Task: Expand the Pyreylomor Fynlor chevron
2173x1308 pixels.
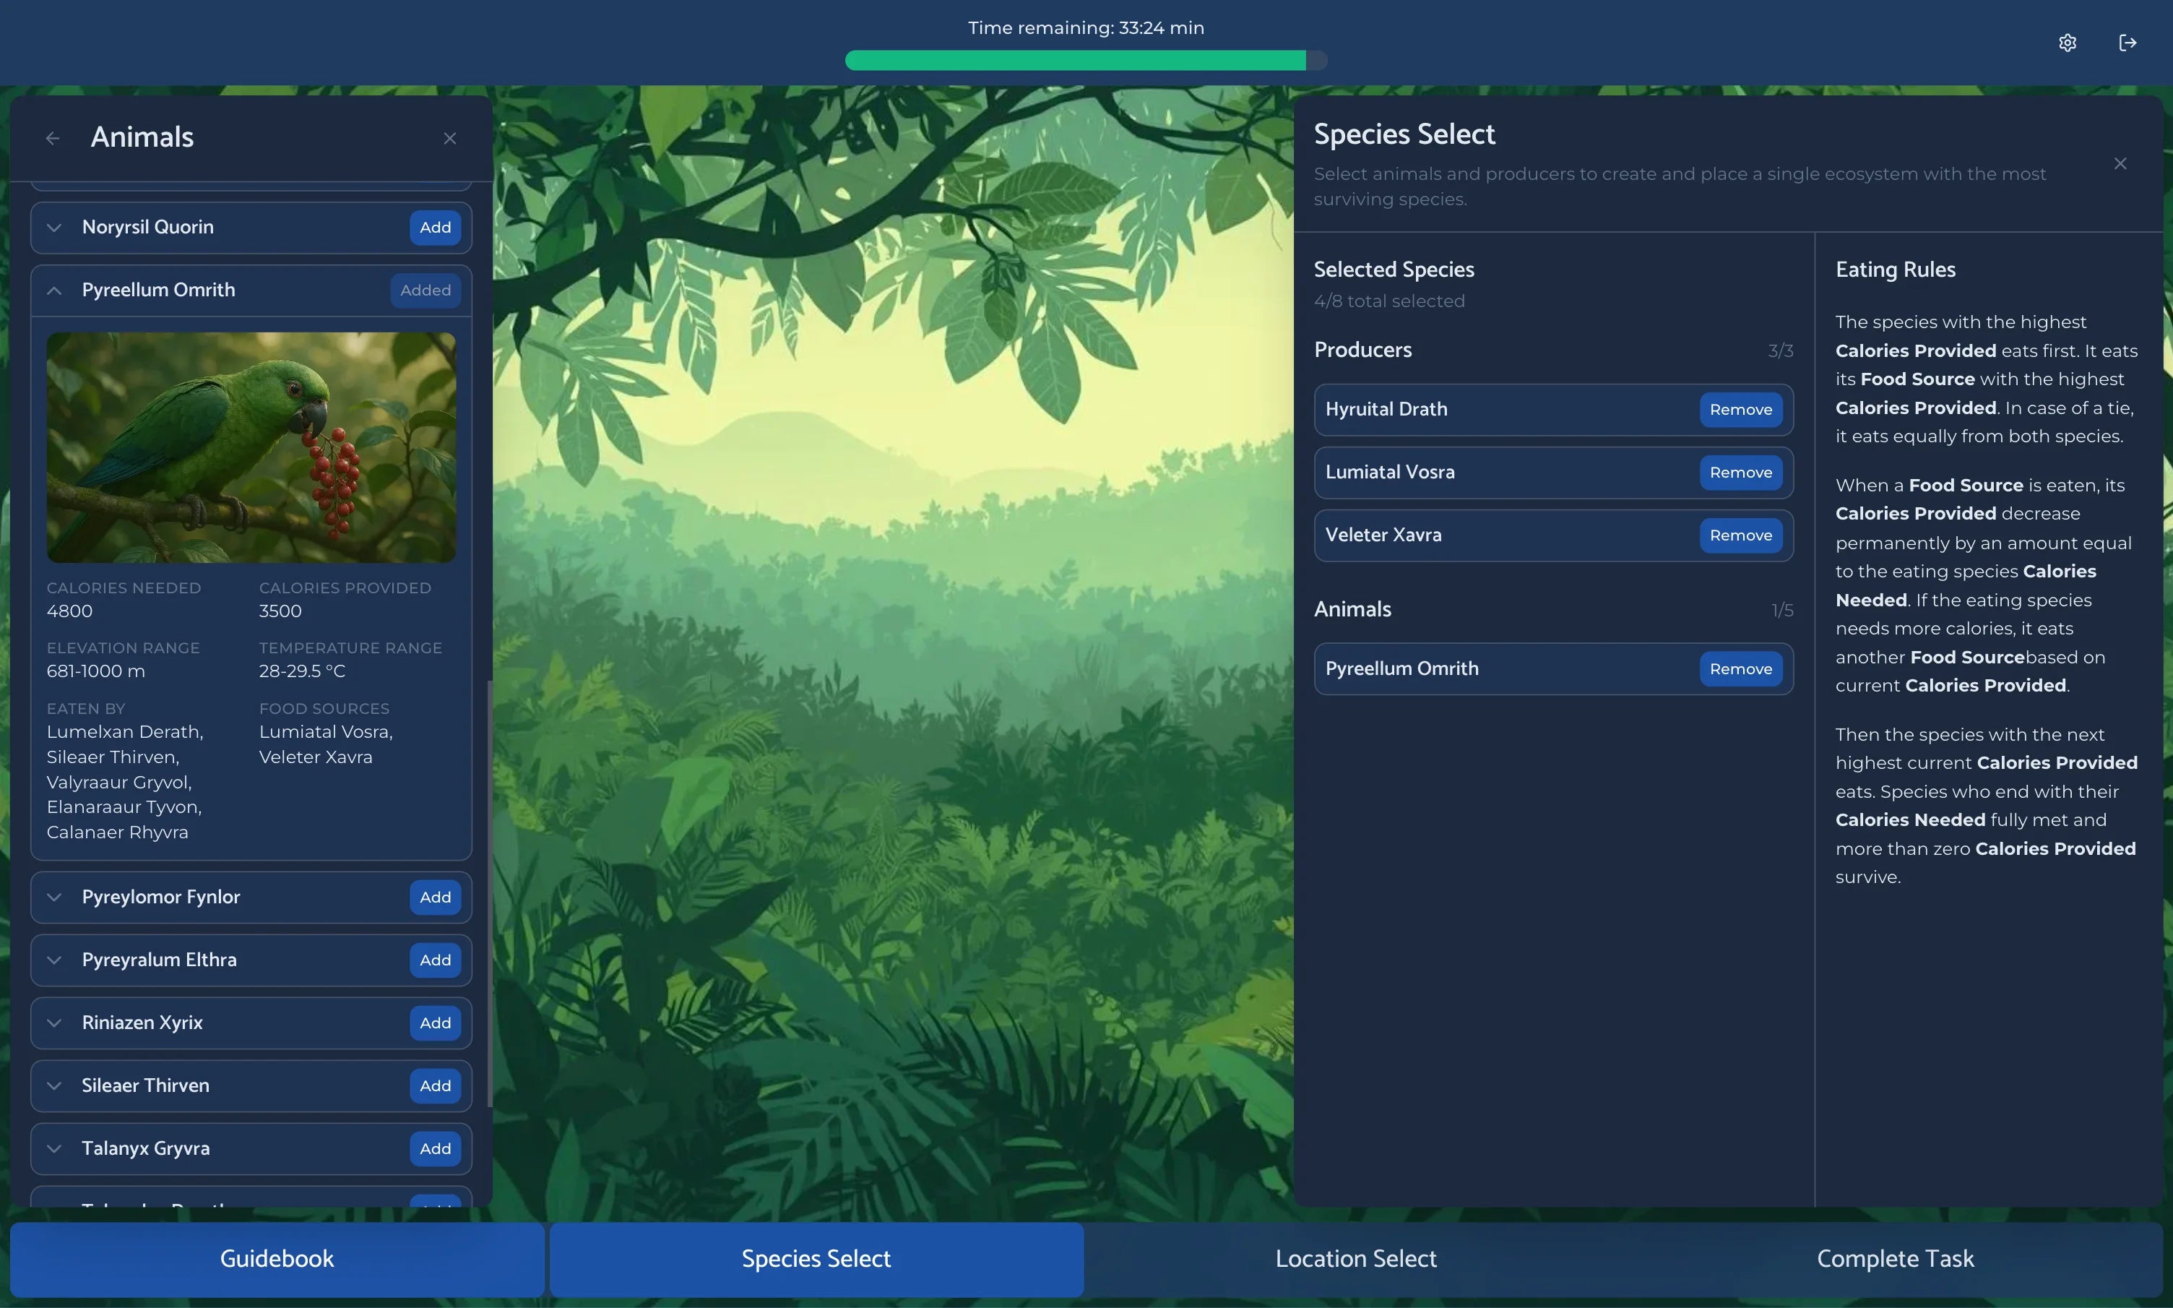Action: tap(55, 898)
